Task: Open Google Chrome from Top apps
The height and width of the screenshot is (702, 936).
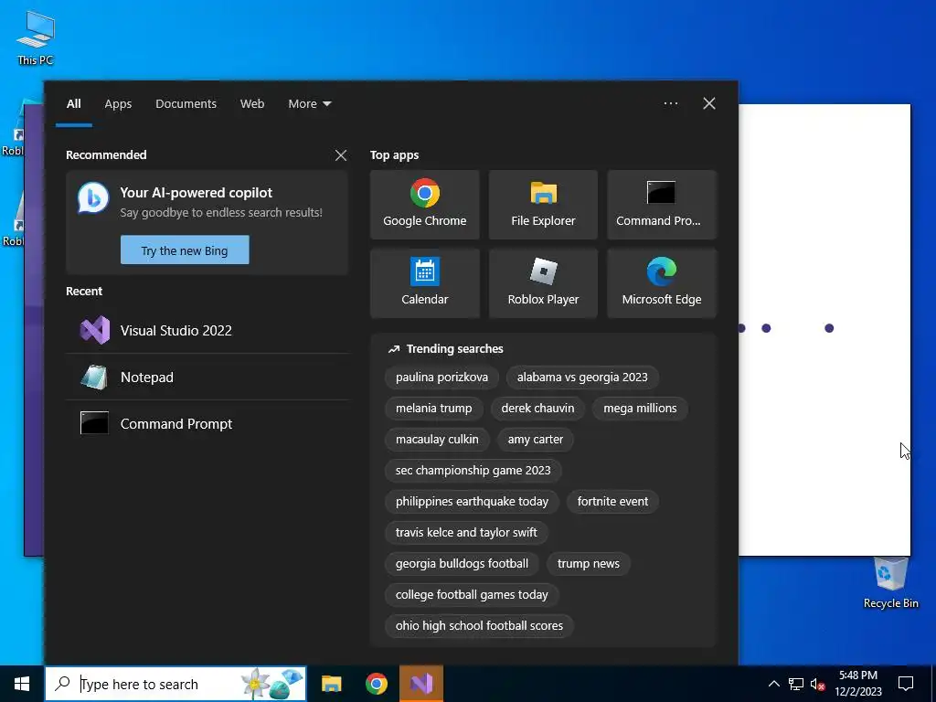Action: tap(424, 205)
